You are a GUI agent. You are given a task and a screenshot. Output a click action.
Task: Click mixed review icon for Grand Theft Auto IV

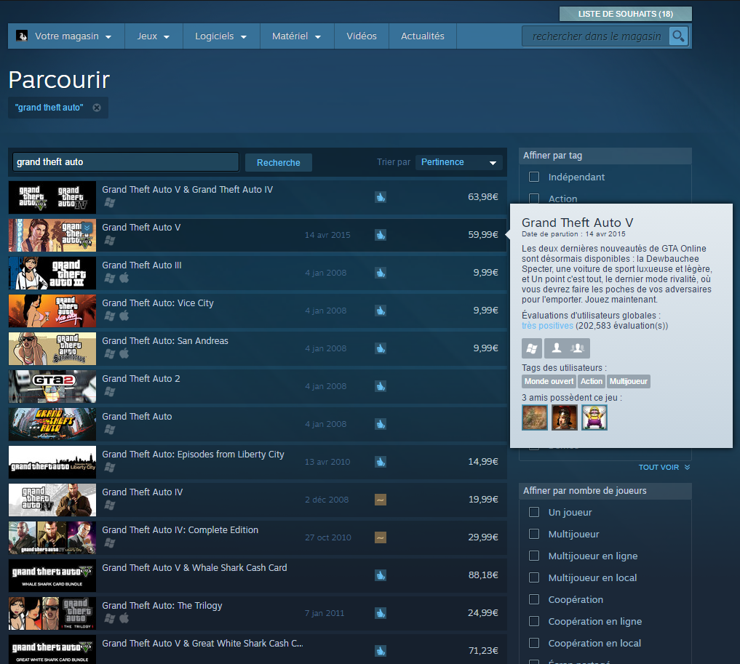click(381, 500)
